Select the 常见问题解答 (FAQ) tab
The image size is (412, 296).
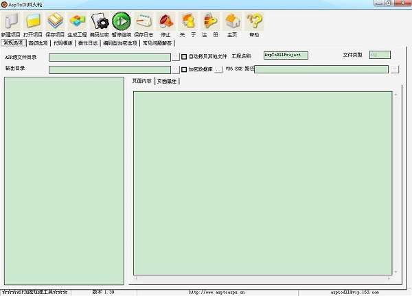click(x=157, y=43)
